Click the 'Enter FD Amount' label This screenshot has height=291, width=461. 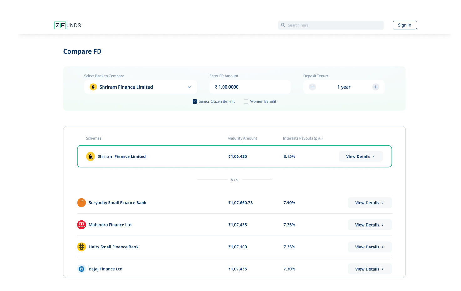tap(224, 76)
